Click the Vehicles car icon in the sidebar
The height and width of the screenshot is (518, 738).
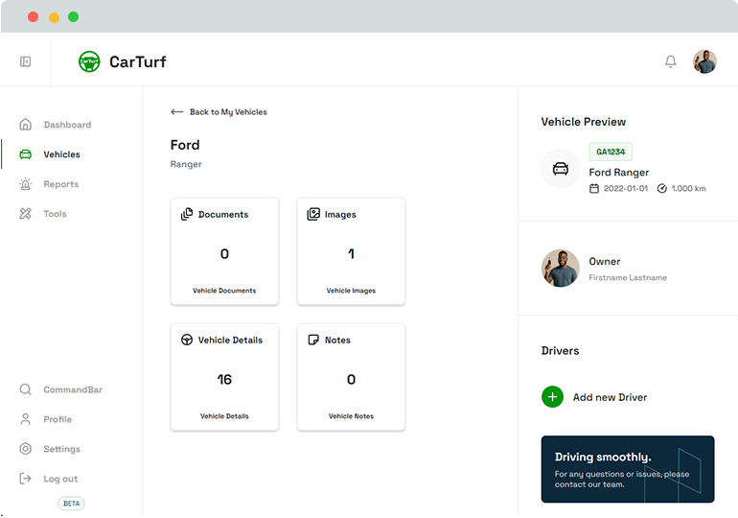[26, 154]
